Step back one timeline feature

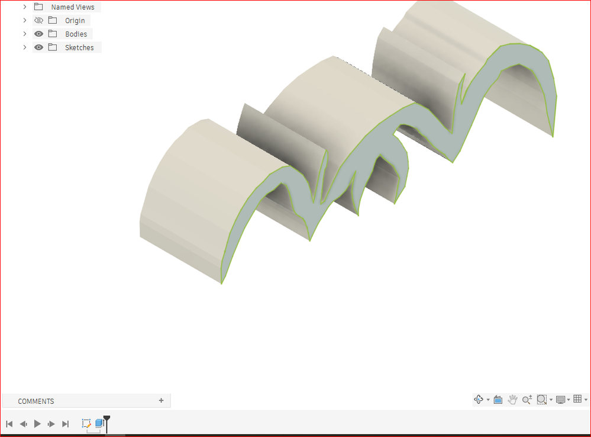point(24,424)
